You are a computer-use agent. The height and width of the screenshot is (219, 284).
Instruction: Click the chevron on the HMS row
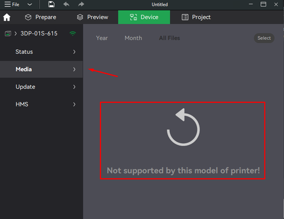74,104
